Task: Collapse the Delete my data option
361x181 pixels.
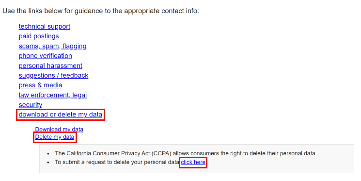Action: 55,137
